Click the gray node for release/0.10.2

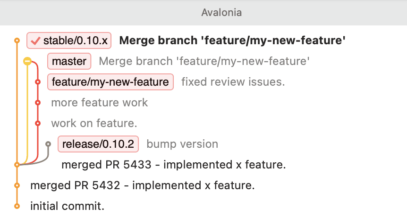[48, 144]
